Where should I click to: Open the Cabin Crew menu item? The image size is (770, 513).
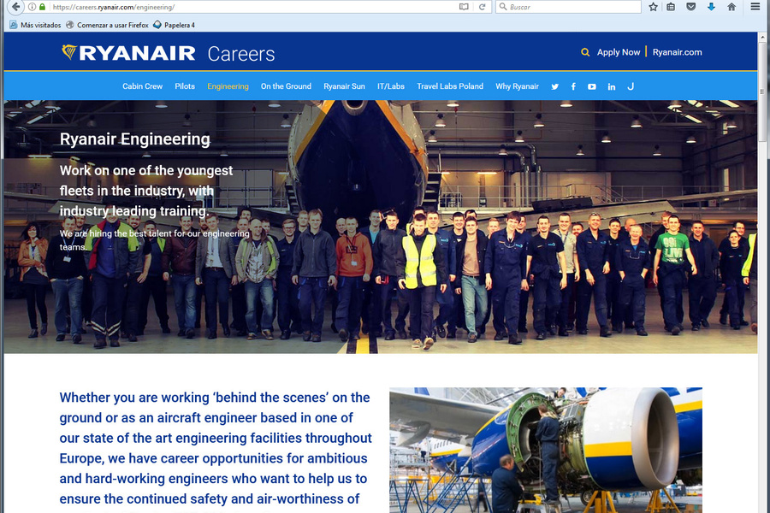click(x=142, y=86)
